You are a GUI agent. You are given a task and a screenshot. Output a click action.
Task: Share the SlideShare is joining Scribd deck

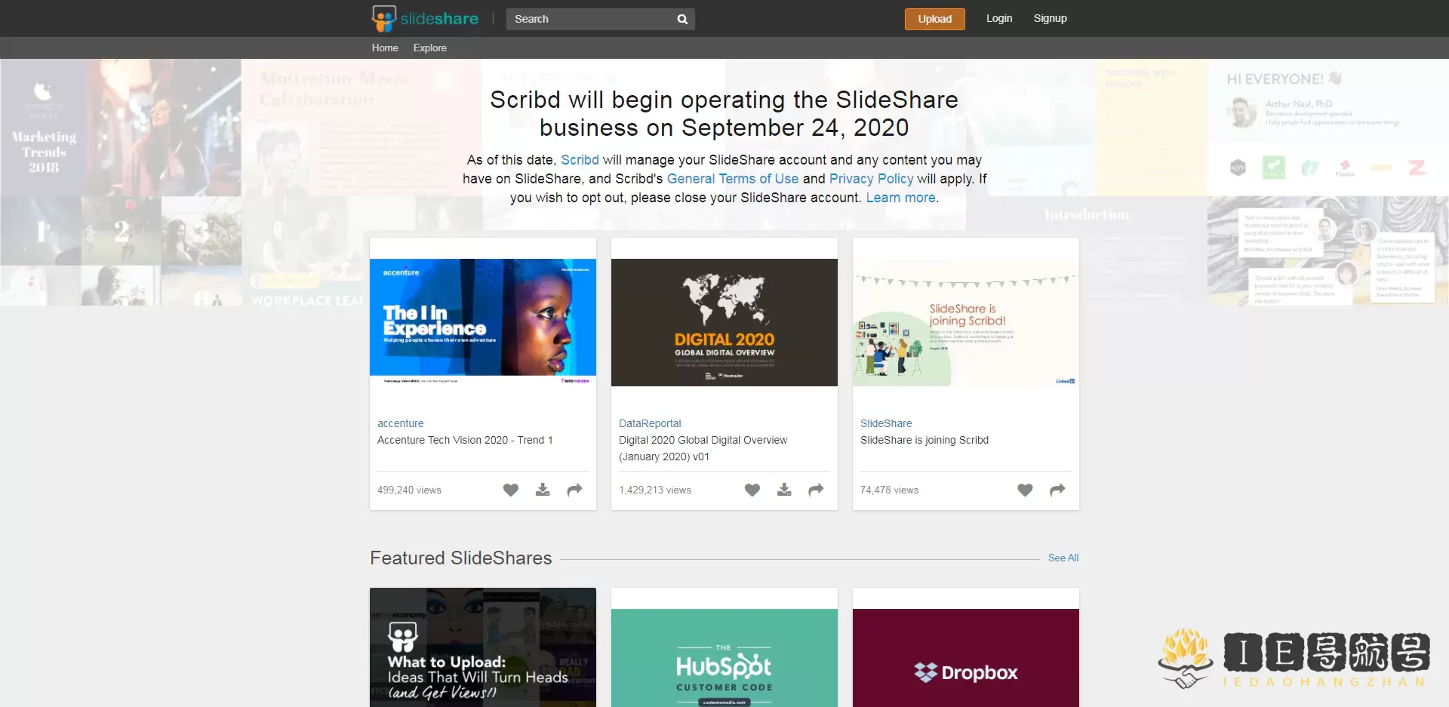click(1057, 490)
